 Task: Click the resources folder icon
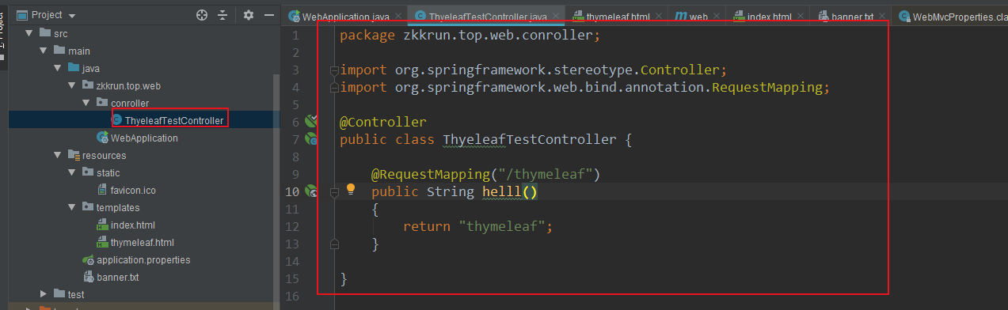pyautogui.click(x=74, y=155)
